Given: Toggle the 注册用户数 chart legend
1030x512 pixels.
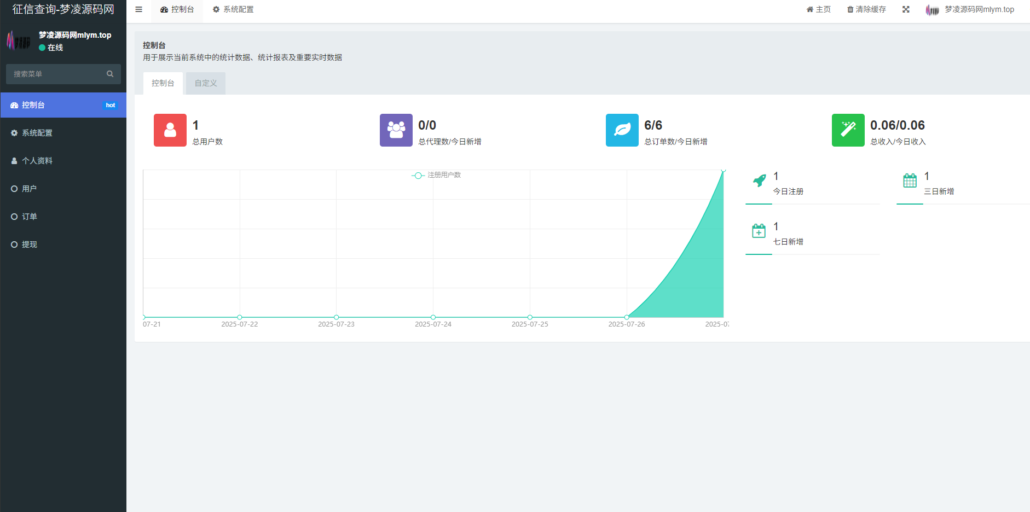Looking at the screenshot, I should click(x=437, y=175).
